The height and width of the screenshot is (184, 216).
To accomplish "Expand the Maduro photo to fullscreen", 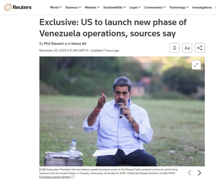I will (x=196, y=65).
